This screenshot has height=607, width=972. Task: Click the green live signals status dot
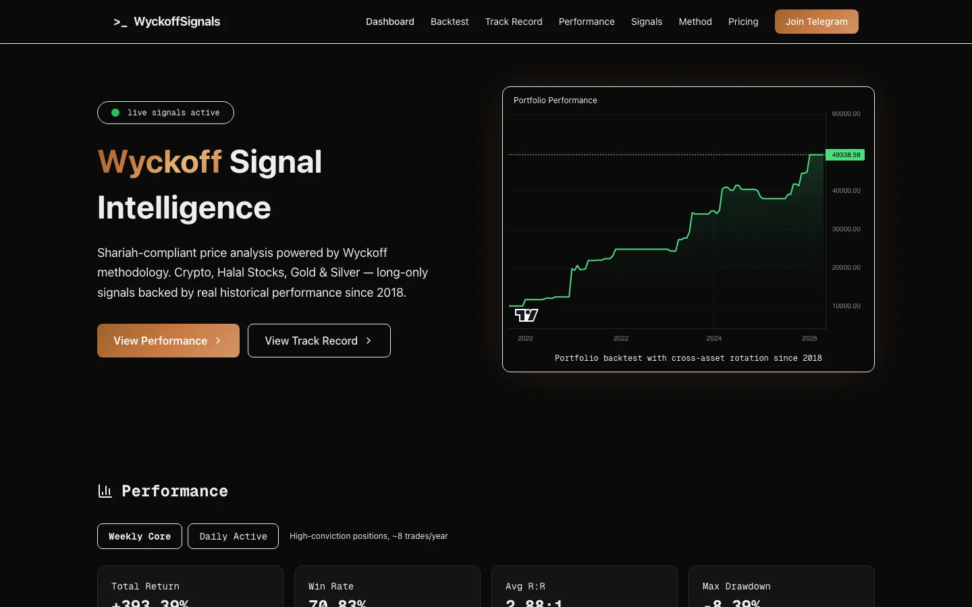pos(115,113)
